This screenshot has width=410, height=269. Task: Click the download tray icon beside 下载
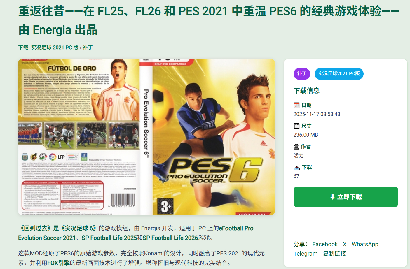296,168
